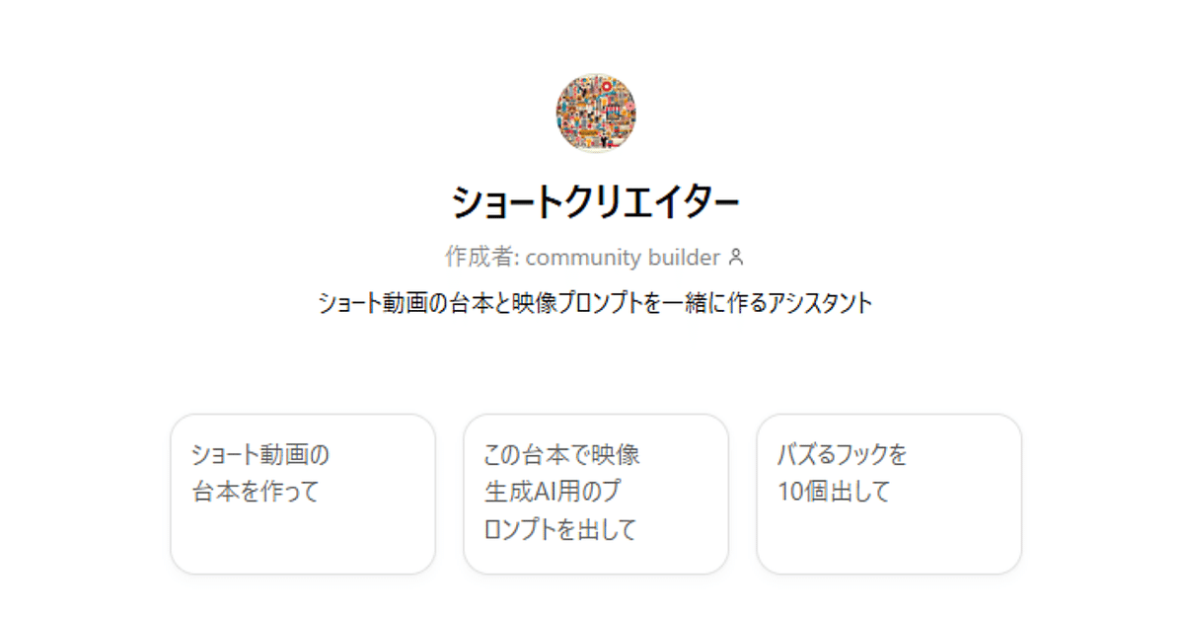Tap the text 10個出して in right card

[x=834, y=492]
